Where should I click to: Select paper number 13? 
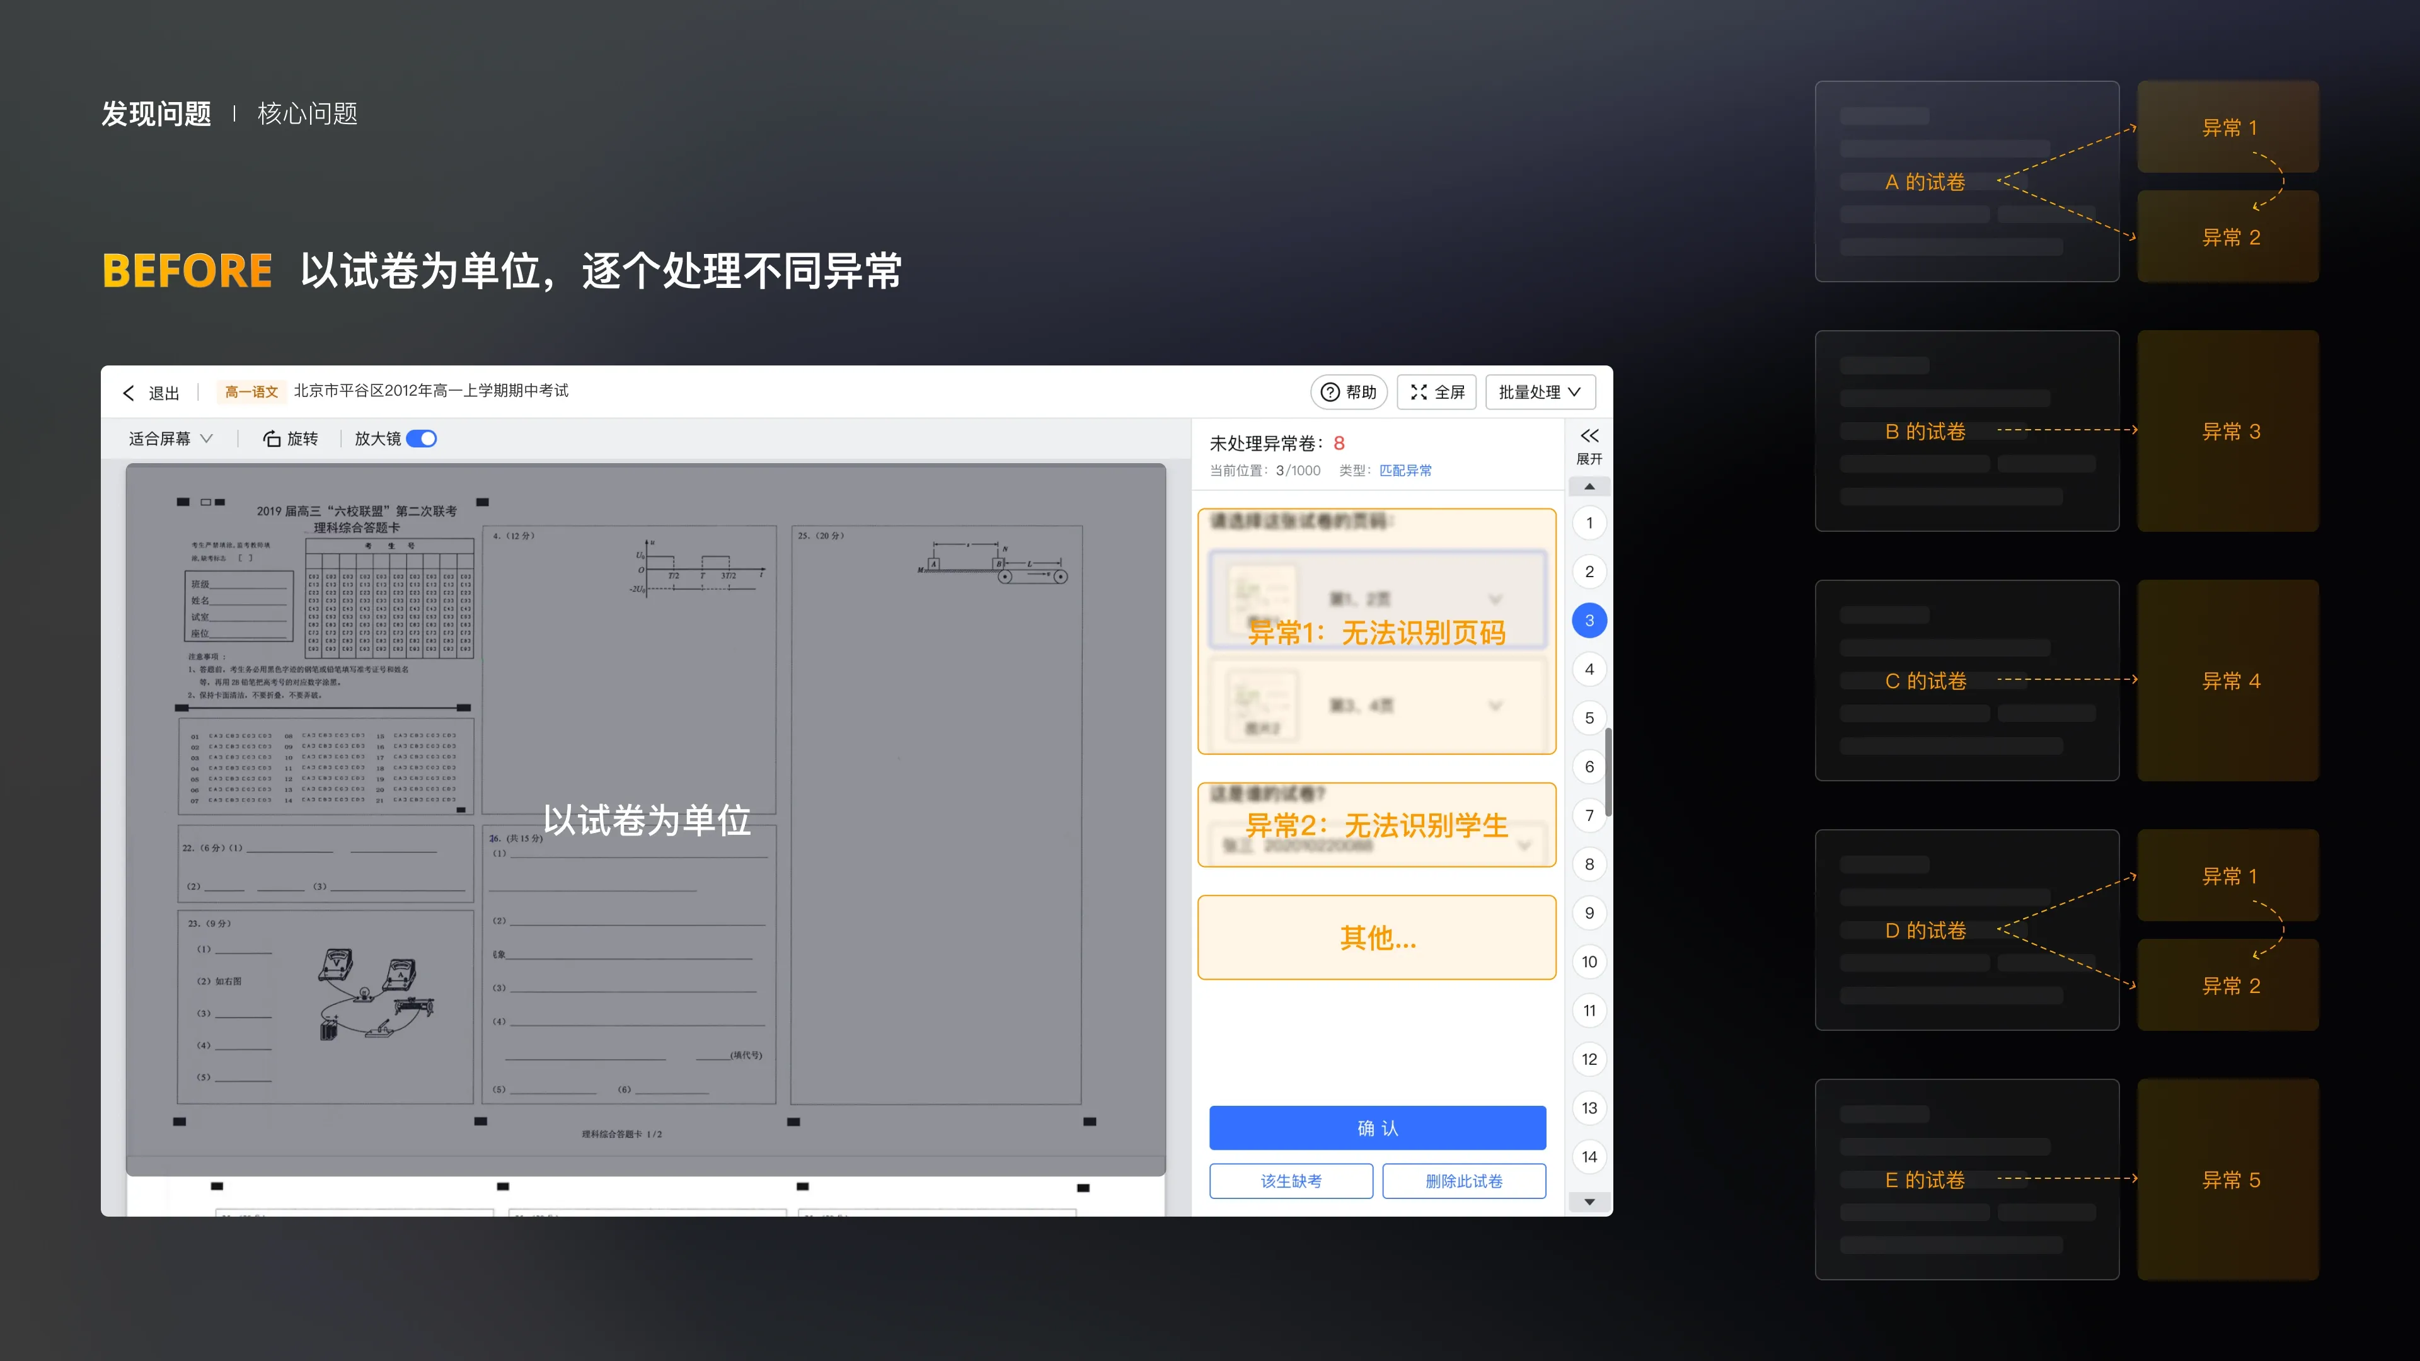coord(1589,1108)
